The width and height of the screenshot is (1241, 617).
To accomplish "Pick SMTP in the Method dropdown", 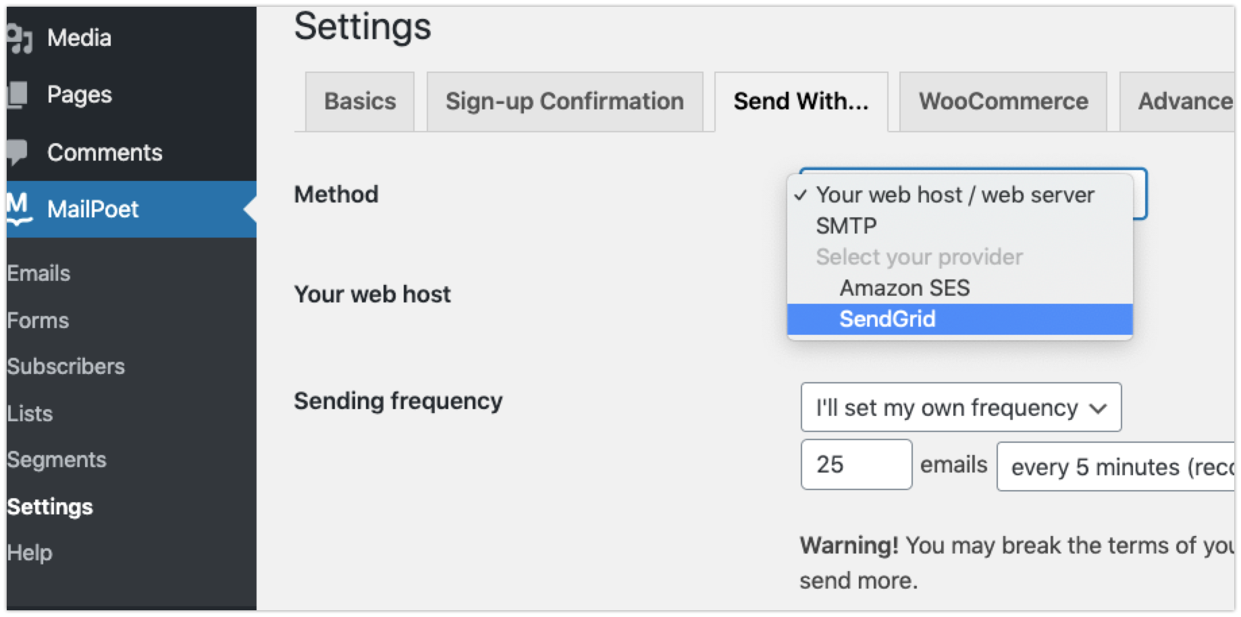I will pos(846,226).
